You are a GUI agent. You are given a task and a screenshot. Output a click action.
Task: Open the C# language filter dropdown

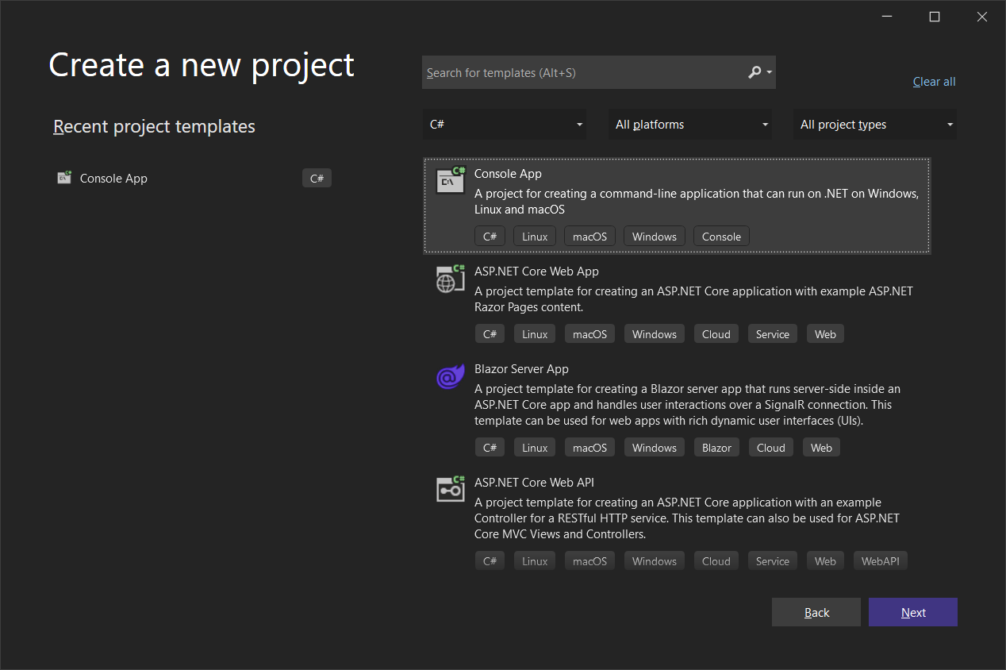pos(505,125)
